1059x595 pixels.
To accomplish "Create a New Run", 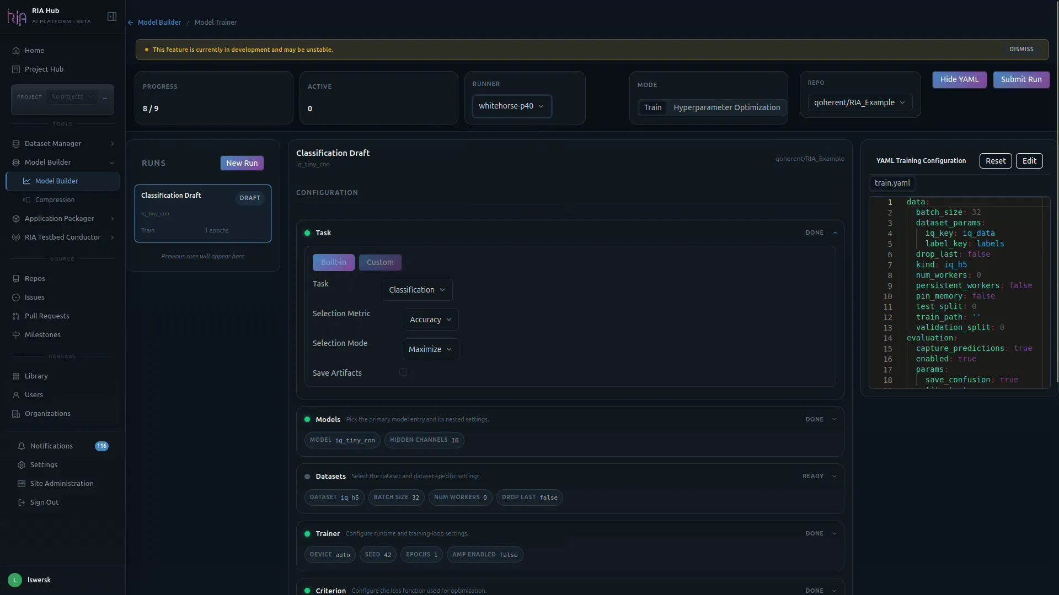I will click(242, 163).
